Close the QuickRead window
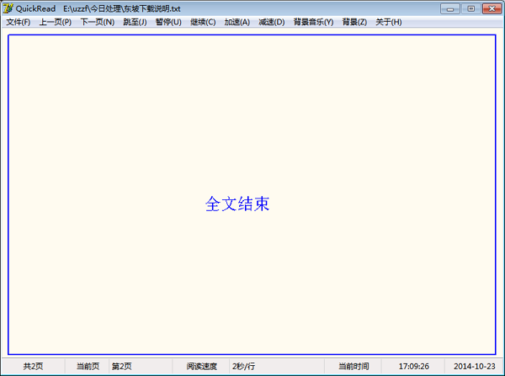Screen dimensions: 505x376 pos(492,8)
